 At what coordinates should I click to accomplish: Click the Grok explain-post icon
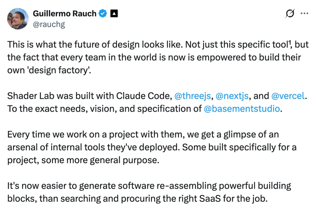[290, 13]
